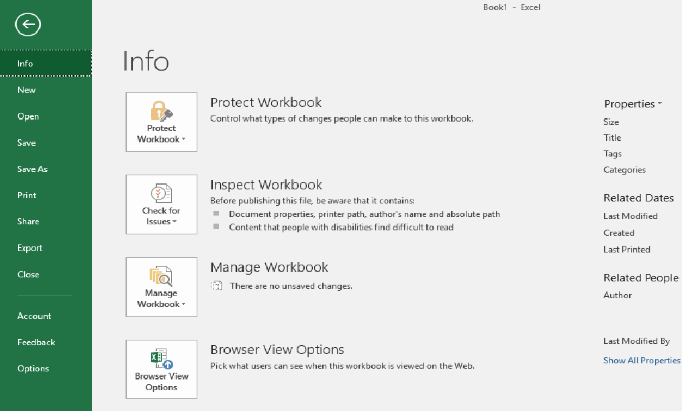682x411 pixels.
Task: Click the unsaved changes icon beside Manage Workbook
Action: click(x=216, y=285)
